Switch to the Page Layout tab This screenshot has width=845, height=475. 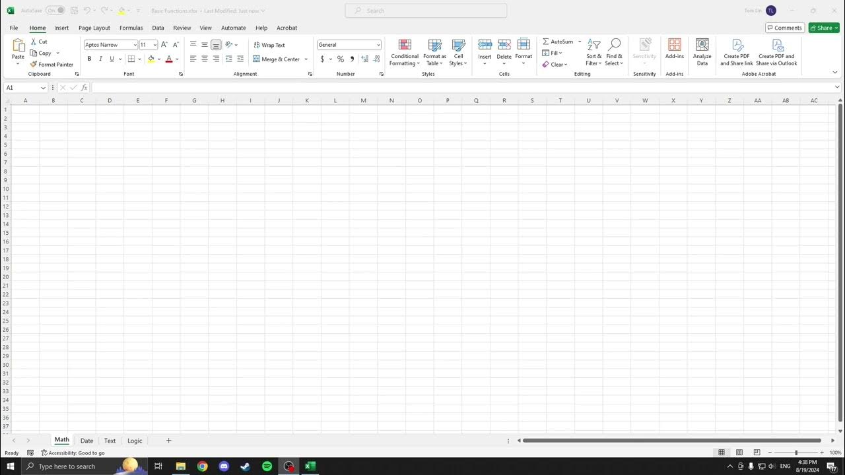(x=94, y=28)
